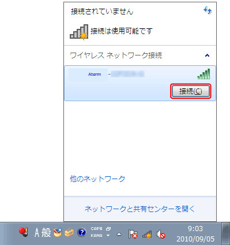Open the language bar options dropdown arrow
This screenshot has height=245, width=230.
coord(108,236)
